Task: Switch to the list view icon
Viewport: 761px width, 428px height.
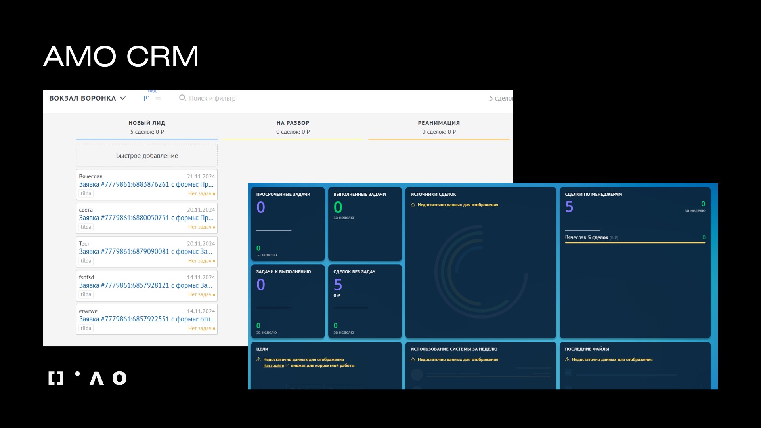Action: tap(158, 98)
